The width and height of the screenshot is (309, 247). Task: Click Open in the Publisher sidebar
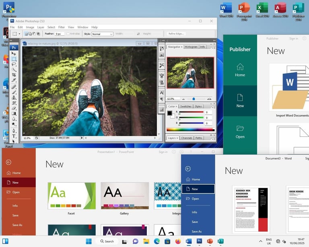(x=240, y=132)
